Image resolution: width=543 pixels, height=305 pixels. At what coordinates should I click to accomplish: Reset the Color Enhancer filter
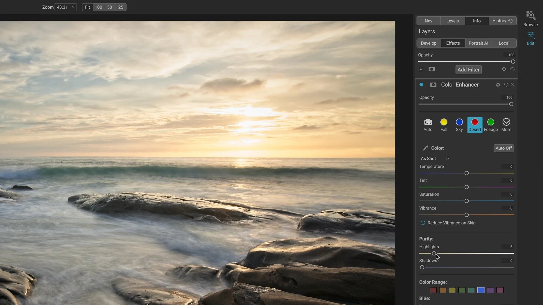click(x=505, y=85)
